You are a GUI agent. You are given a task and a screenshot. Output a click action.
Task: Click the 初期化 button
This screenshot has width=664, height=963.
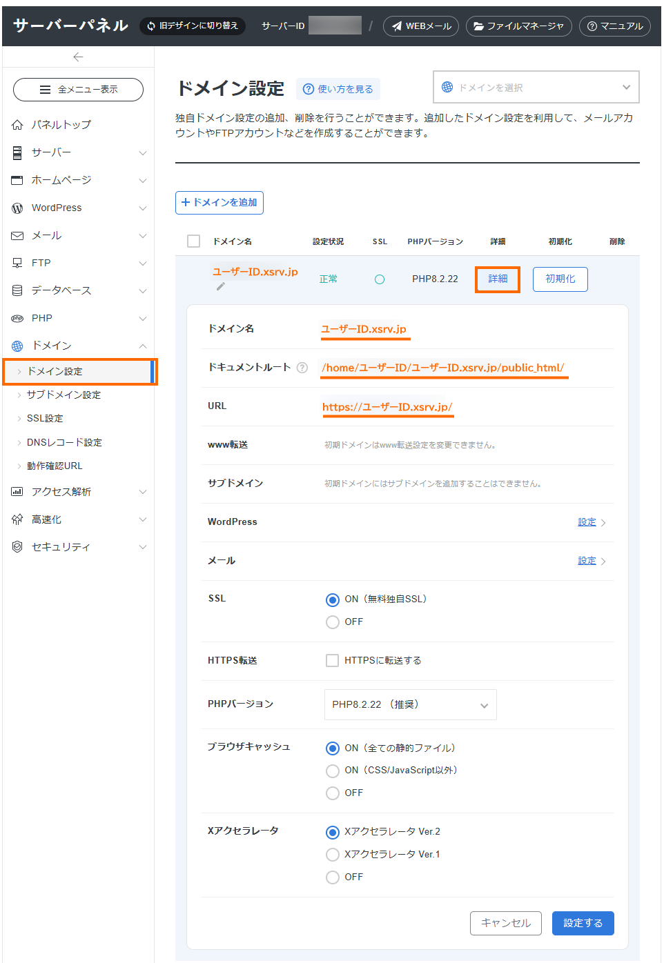560,279
